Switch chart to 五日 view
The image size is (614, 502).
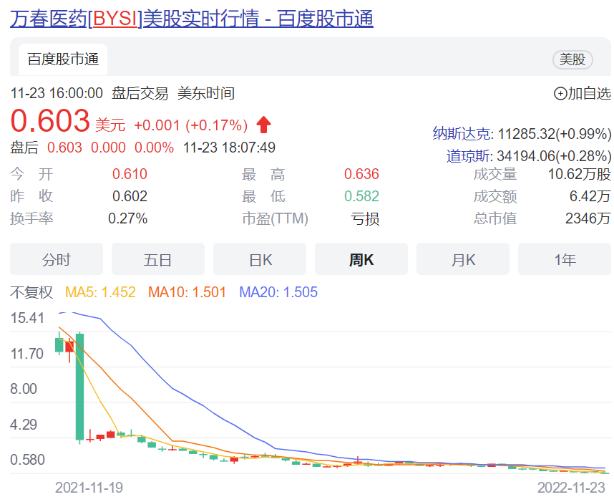158,259
